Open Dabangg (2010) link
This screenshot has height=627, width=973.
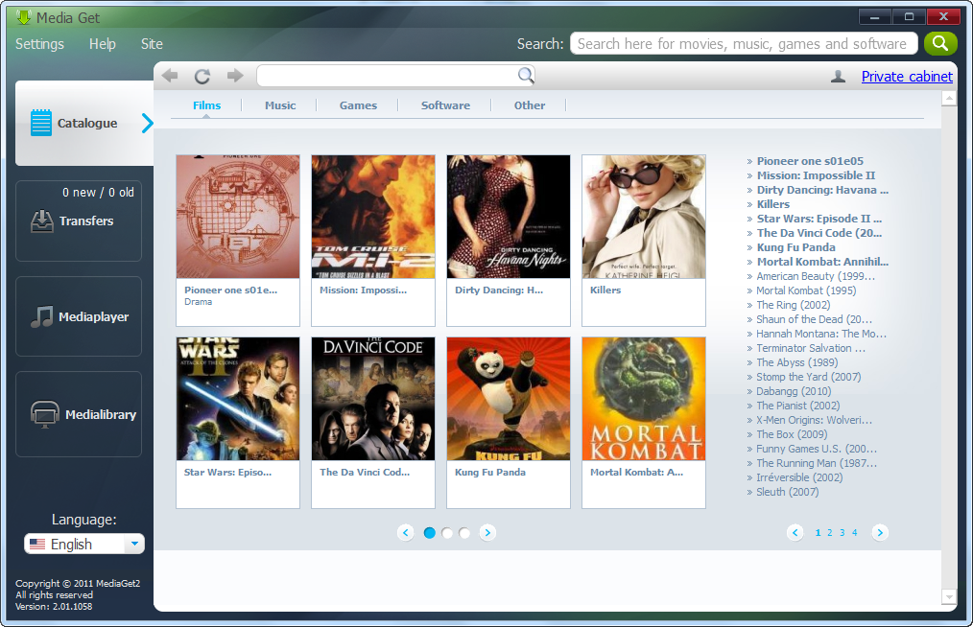coord(794,391)
